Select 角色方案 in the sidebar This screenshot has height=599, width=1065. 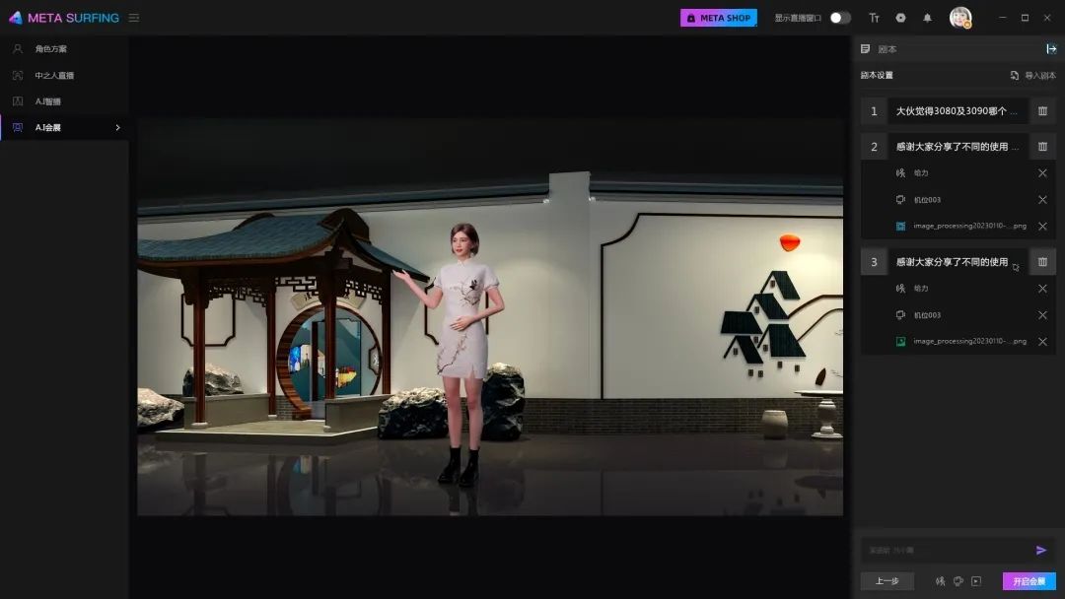50,48
